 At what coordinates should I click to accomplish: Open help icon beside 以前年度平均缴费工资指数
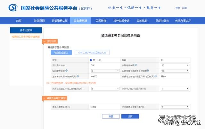pyautogui.click(x=148, y=71)
